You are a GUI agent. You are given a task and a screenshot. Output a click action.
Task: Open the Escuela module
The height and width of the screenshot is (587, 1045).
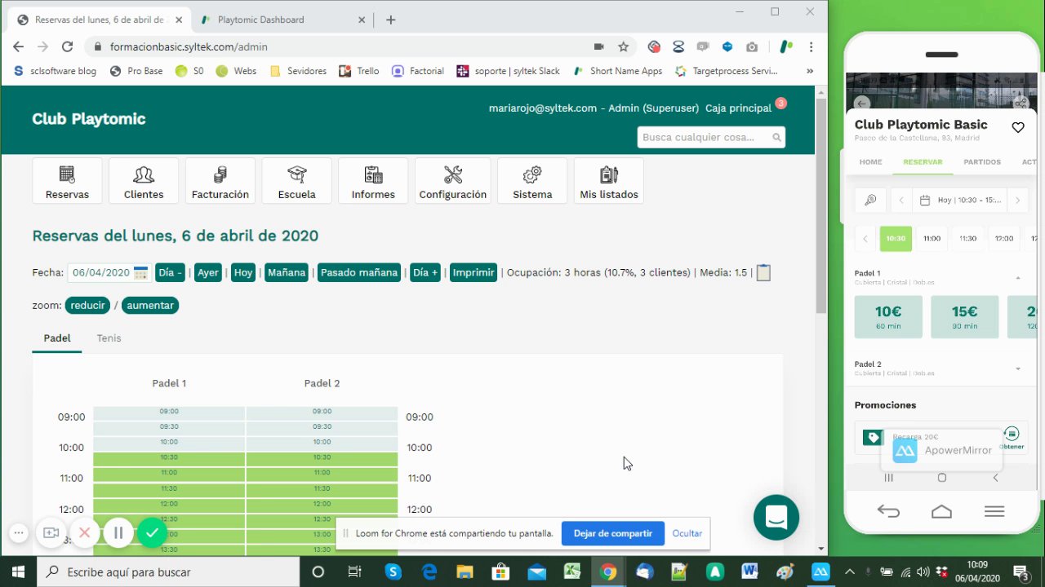tap(296, 181)
